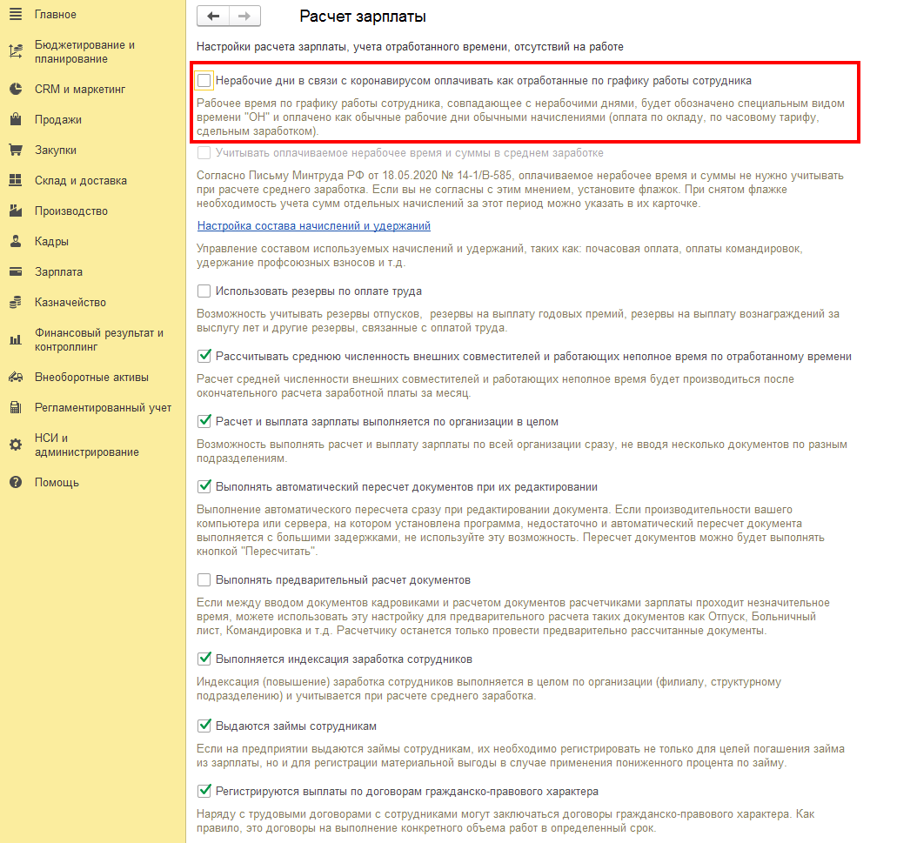Click the Склад и доставка boxes icon
Viewport: 917px width, 843px height.
coord(16,180)
